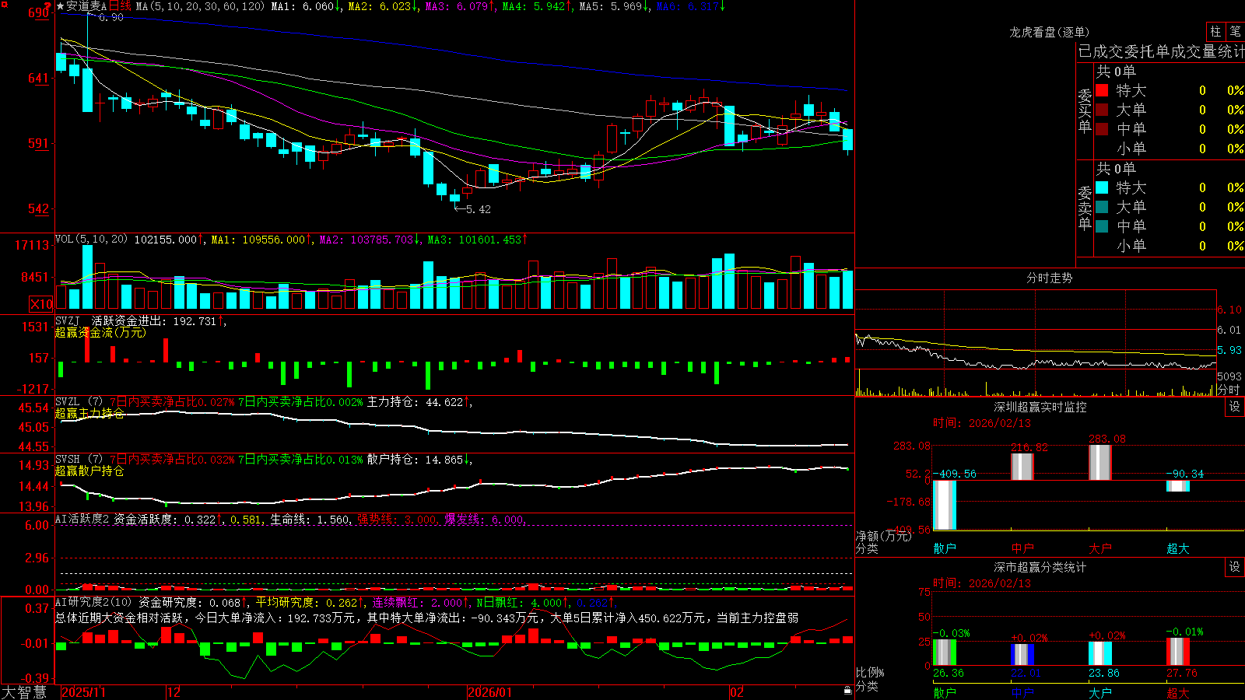Click the 爆发线: 6.000 label
The image size is (1245, 700).
pos(484,519)
